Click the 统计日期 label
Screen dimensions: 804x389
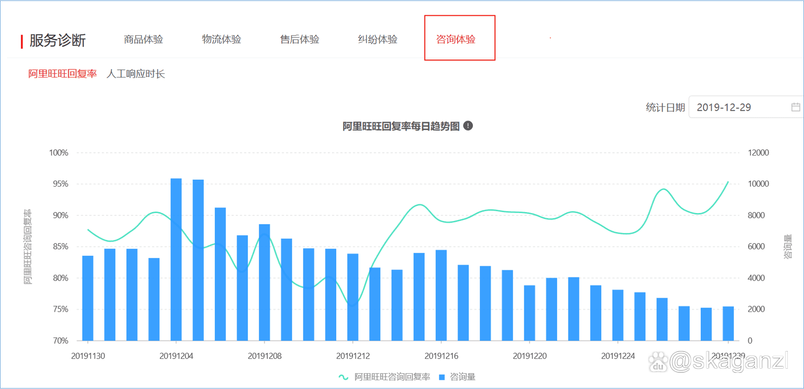(665, 107)
